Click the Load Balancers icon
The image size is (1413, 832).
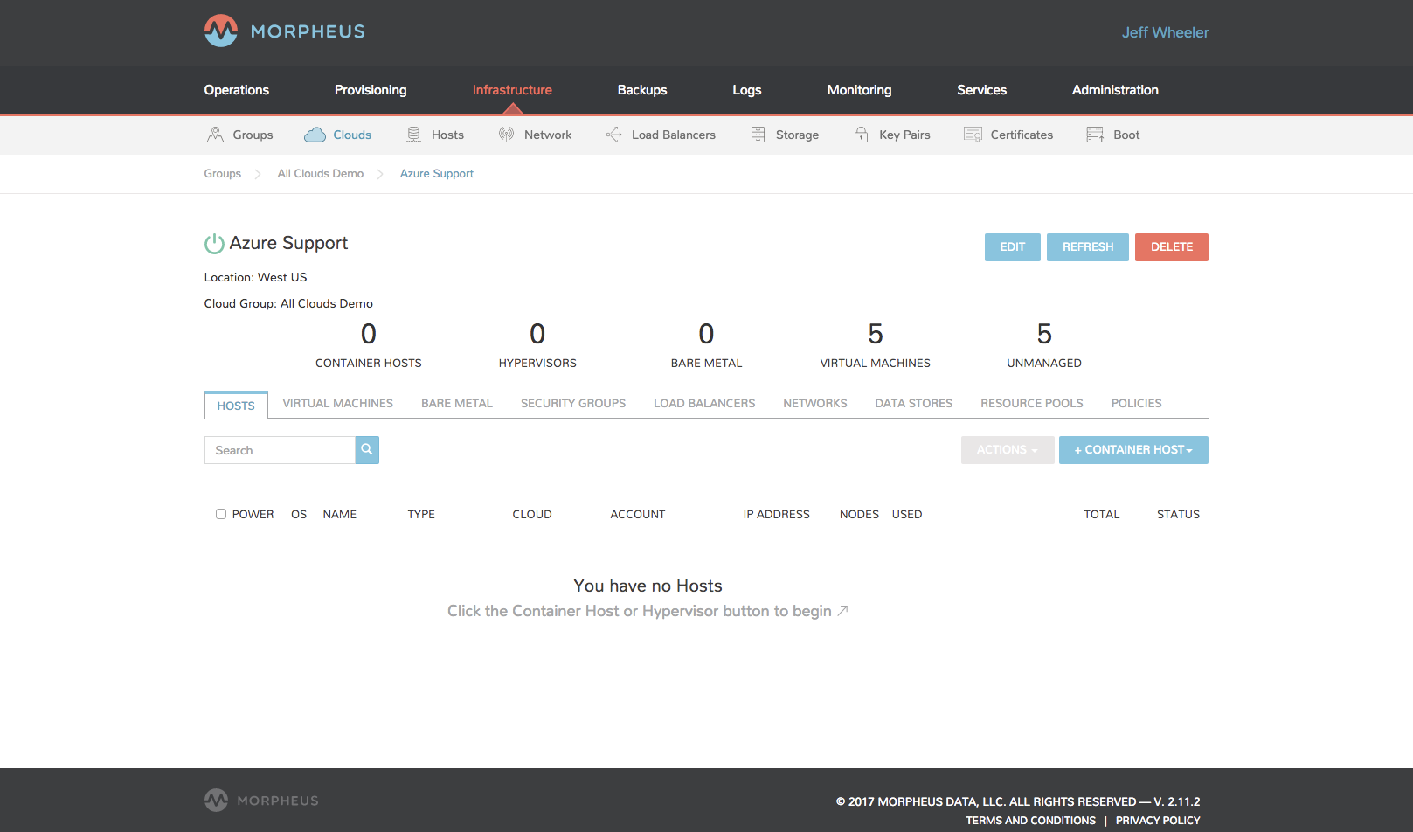pos(614,135)
